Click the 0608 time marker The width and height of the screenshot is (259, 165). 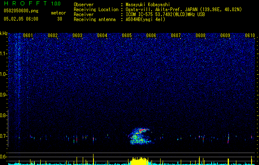(201, 35)
